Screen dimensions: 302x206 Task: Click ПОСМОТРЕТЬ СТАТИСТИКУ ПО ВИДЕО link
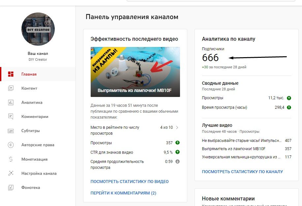point(130,181)
